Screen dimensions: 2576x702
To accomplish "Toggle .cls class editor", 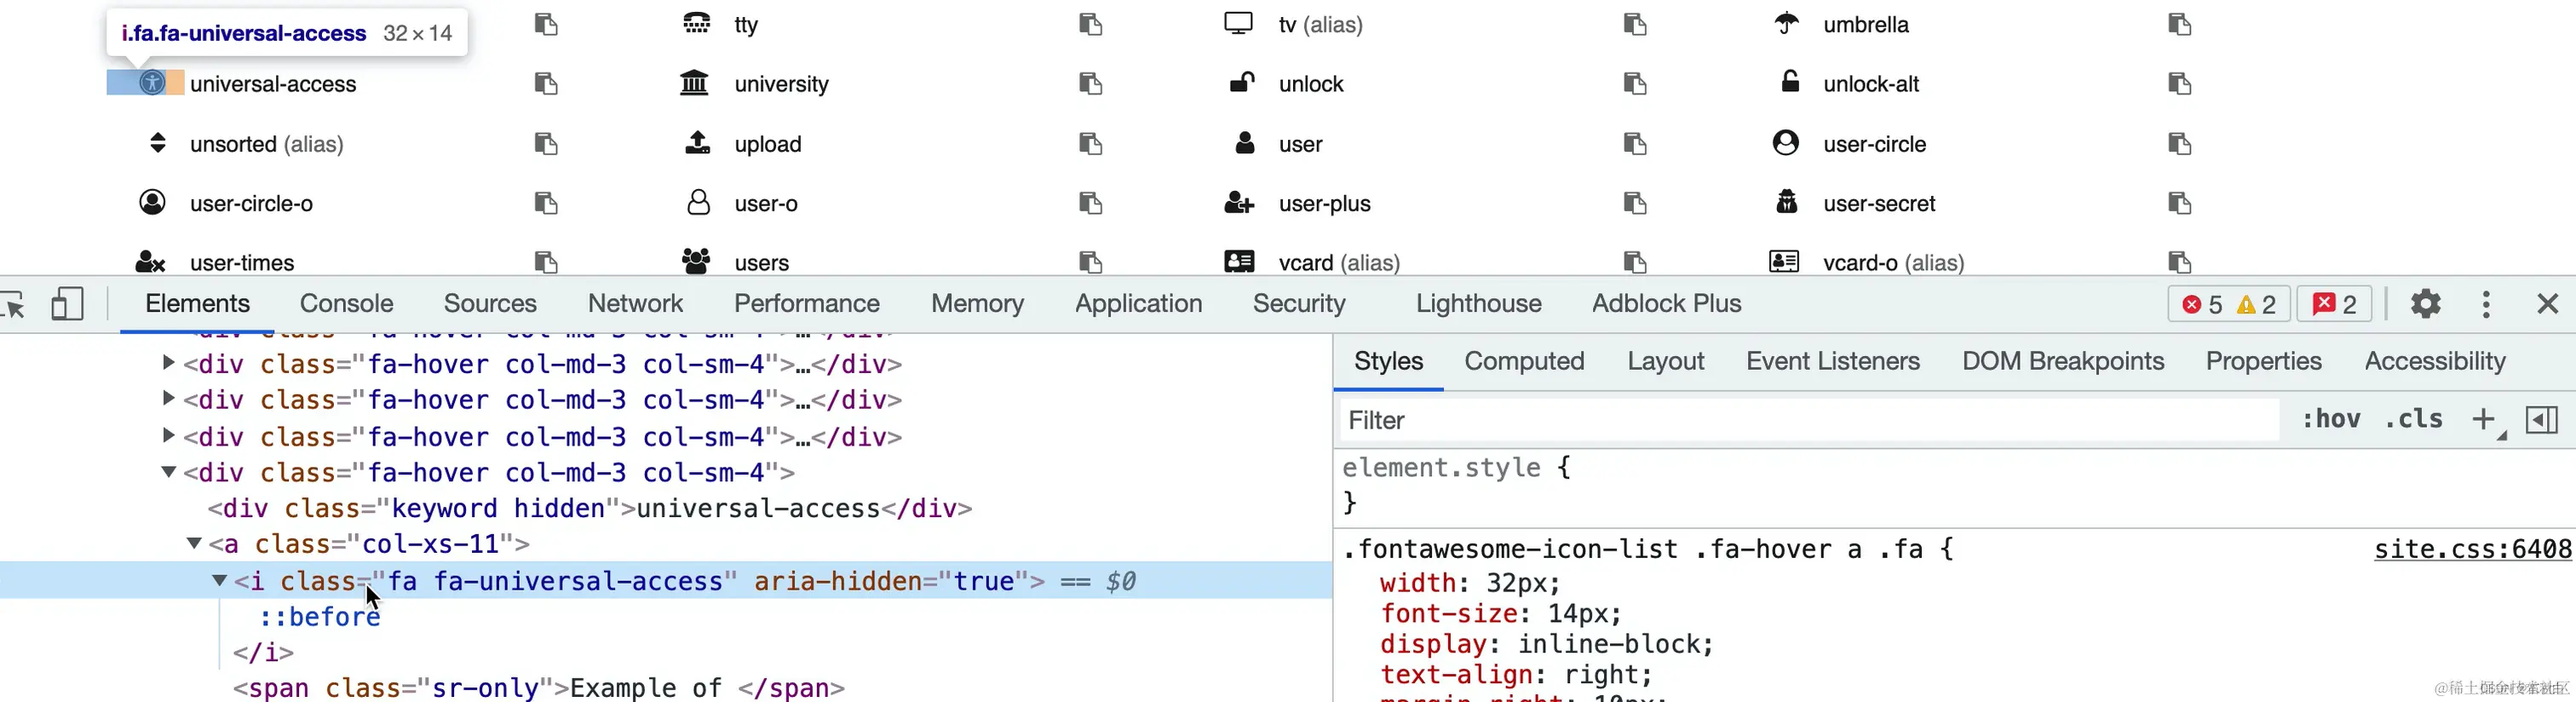I will coord(2413,419).
